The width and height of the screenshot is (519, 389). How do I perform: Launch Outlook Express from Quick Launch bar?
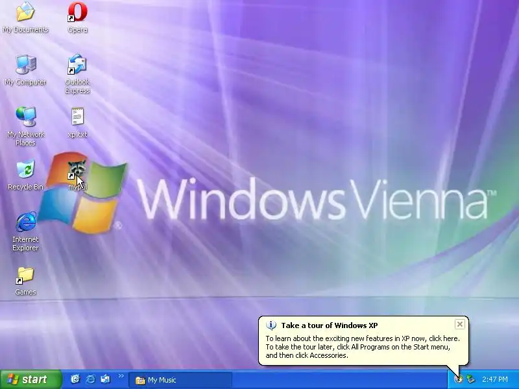tap(105, 379)
